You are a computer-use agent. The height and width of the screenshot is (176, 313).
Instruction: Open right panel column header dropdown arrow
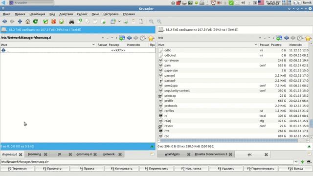pos(256,44)
